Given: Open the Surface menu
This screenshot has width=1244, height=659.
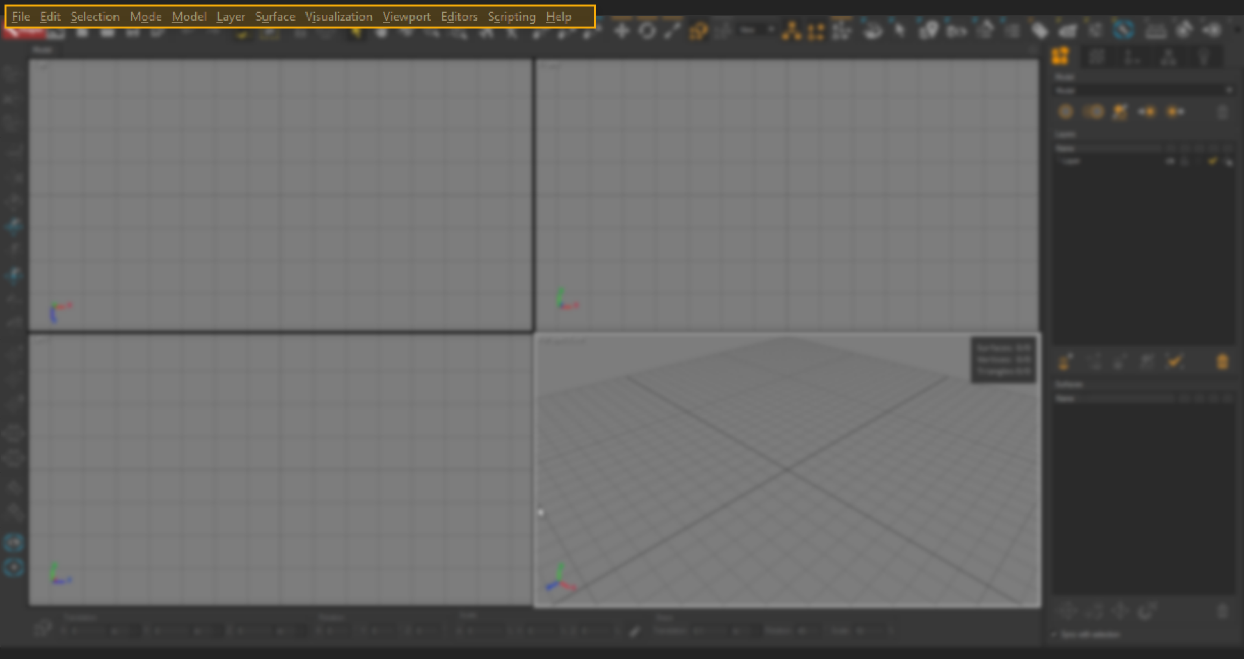Looking at the screenshot, I should pos(275,17).
